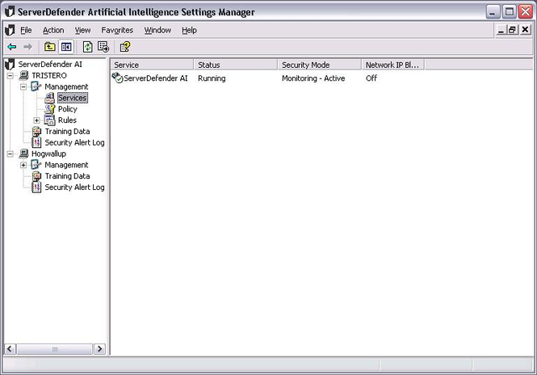
Task: Click the TRISTERO computer icon
Action: click(x=24, y=75)
